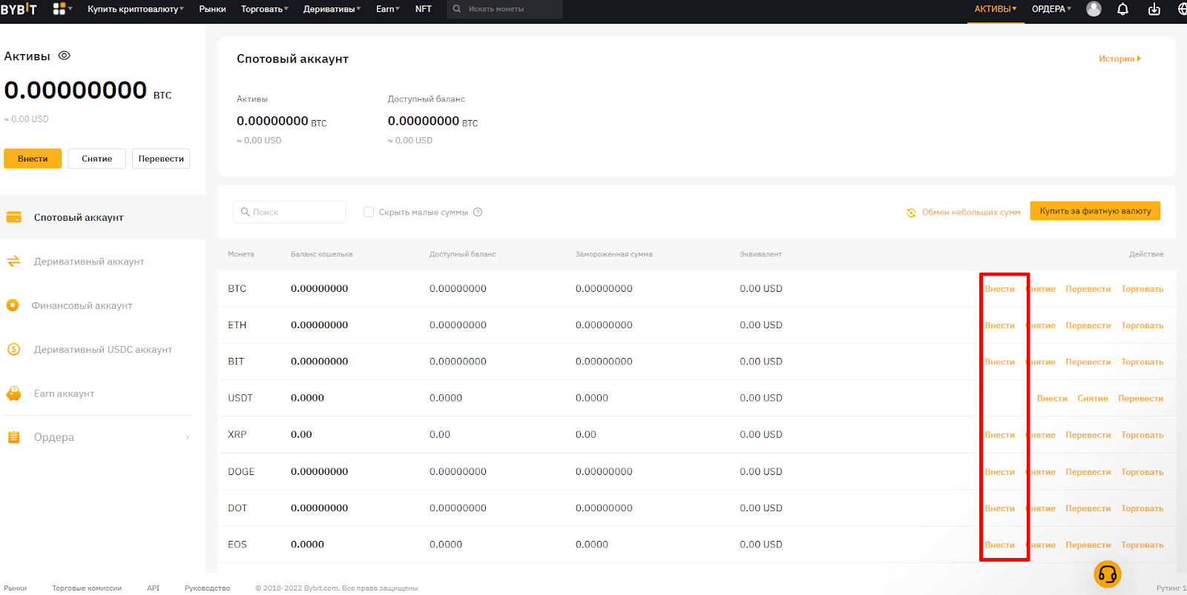Screen dimensions: 1187x595
Task: Open the АКТИВЫ dropdown
Action: (x=996, y=9)
